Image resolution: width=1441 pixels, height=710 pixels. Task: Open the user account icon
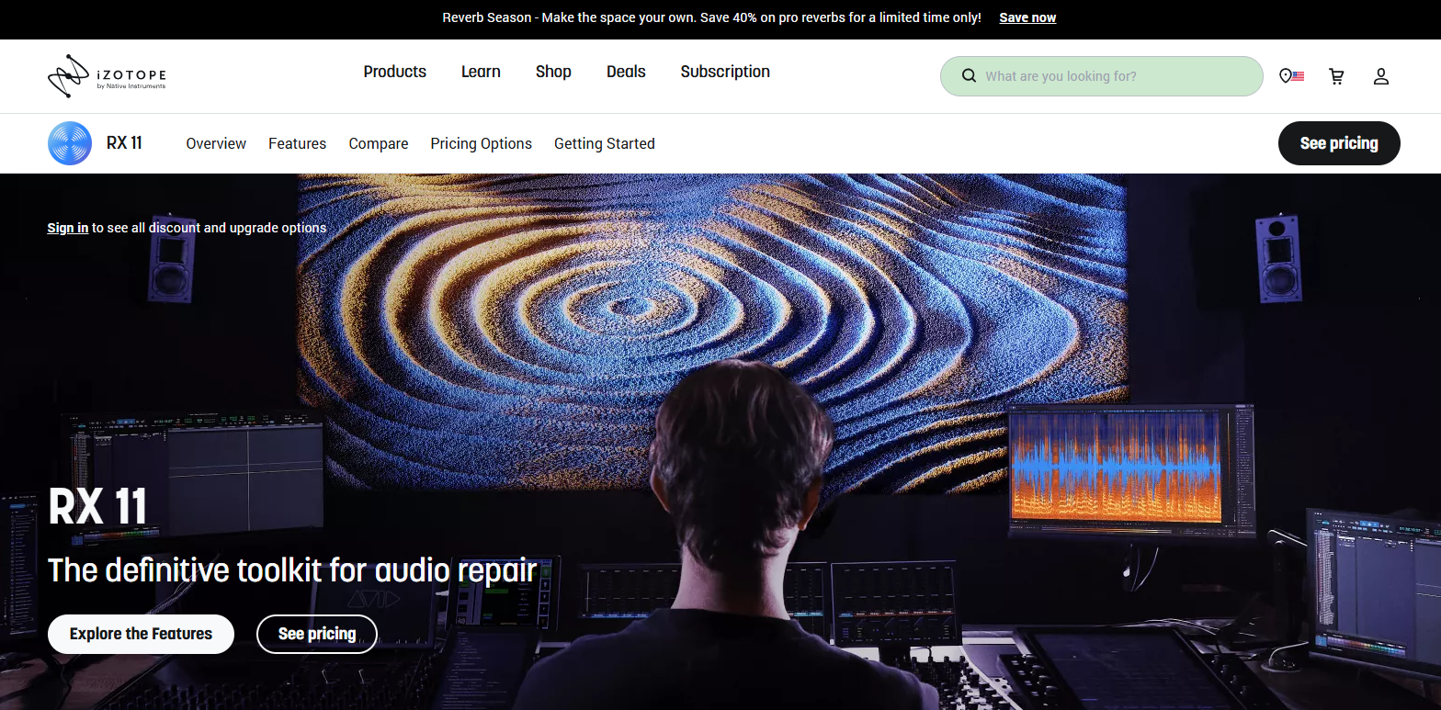click(1380, 77)
